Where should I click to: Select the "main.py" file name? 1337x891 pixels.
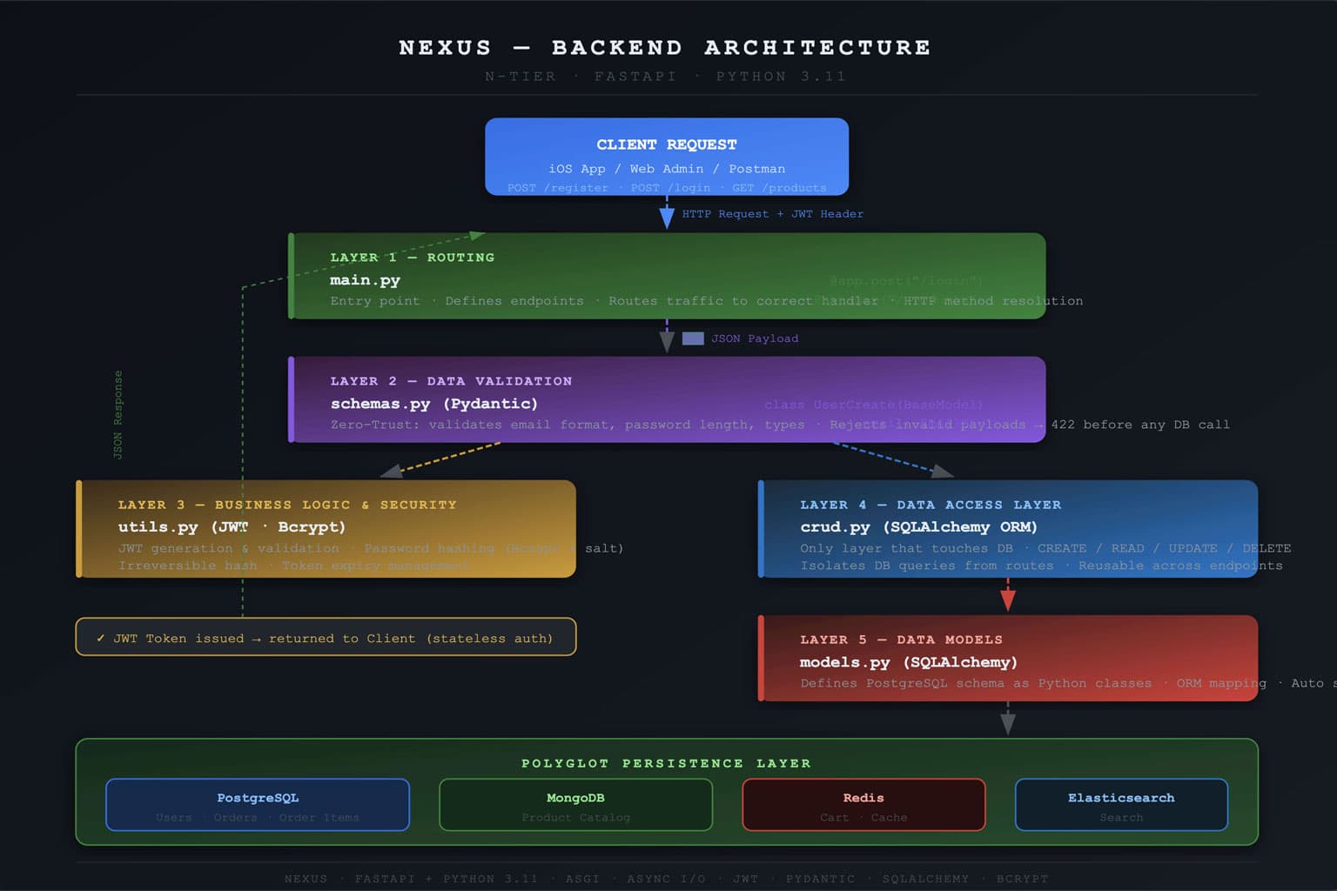point(365,280)
